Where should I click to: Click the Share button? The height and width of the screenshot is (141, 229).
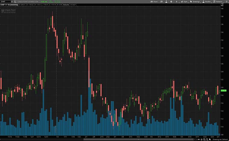[154, 2]
